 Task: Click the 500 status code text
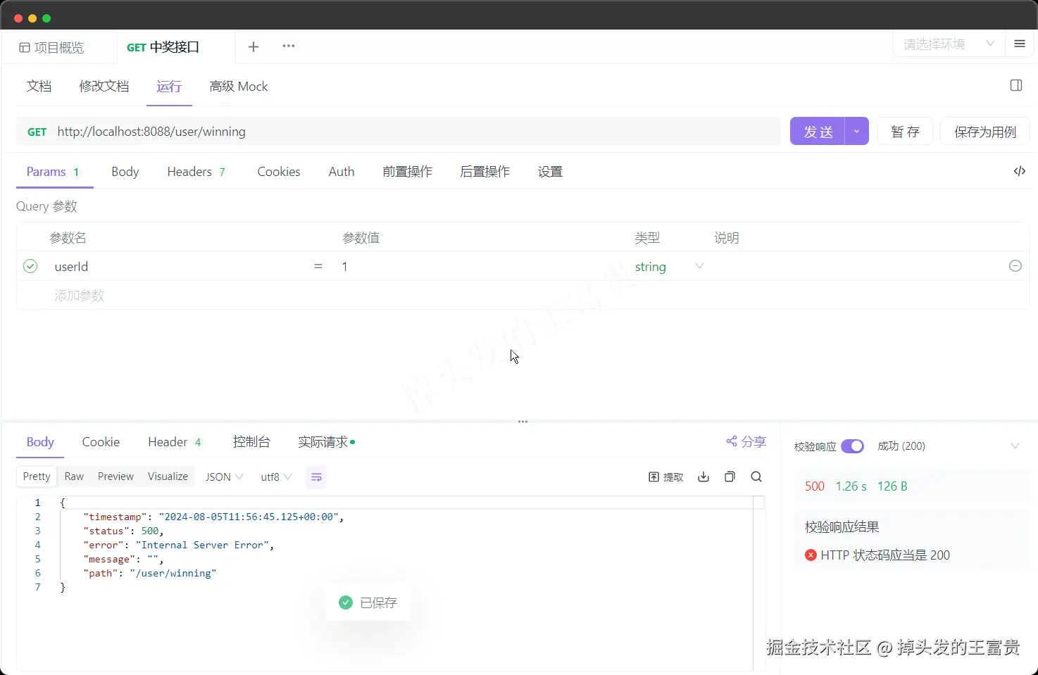tap(815, 486)
